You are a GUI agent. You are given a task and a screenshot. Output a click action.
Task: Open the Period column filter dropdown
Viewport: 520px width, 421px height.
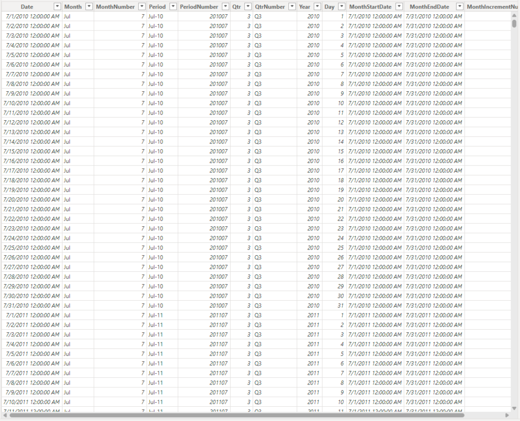(x=173, y=7)
